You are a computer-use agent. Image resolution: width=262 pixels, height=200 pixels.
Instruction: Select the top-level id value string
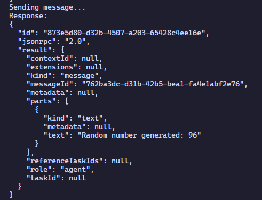click(x=124, y=33)
